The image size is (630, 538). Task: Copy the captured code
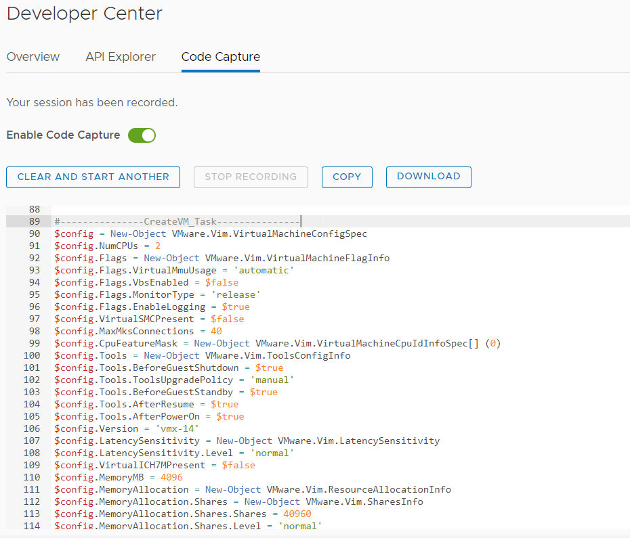(x=347, y=177)
